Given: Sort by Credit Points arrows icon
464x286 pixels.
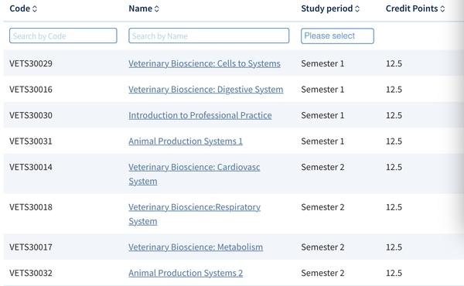Looking at the screenshot, I should tap(442, 9).
